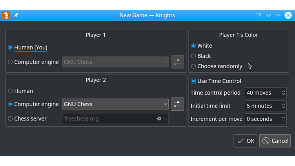Select Choose randomly color option
295x166 pixels.
pyautogui.click(x=193, y=66)
